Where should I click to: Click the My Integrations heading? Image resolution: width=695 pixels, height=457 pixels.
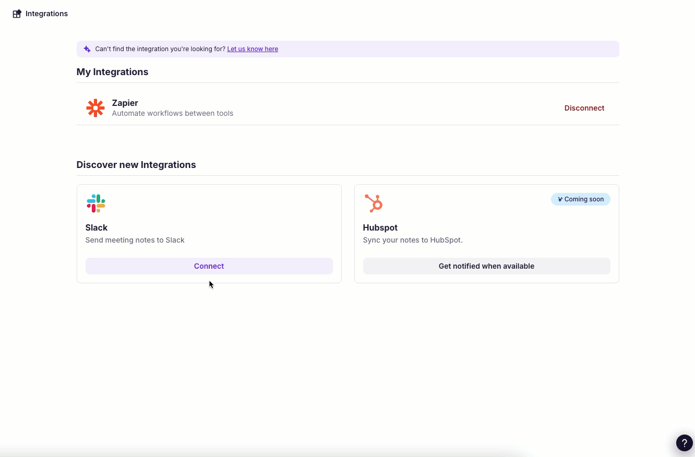tap(112, 72)
